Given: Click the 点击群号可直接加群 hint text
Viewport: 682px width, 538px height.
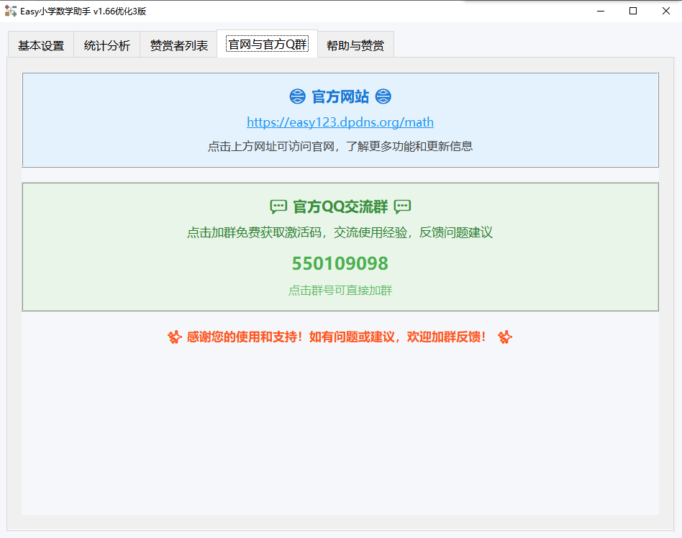Looking at the screenshot, I should 340,291.
